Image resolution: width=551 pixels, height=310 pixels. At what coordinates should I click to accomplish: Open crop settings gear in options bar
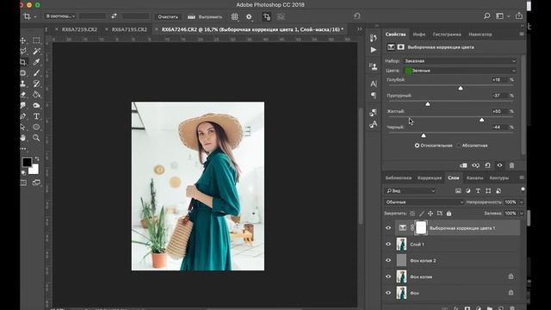pyautogui.click(x=249, y=16)
